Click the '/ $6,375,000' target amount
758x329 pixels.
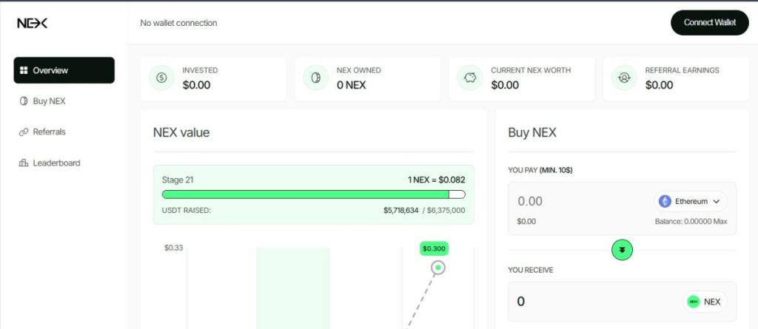point(444,210)
